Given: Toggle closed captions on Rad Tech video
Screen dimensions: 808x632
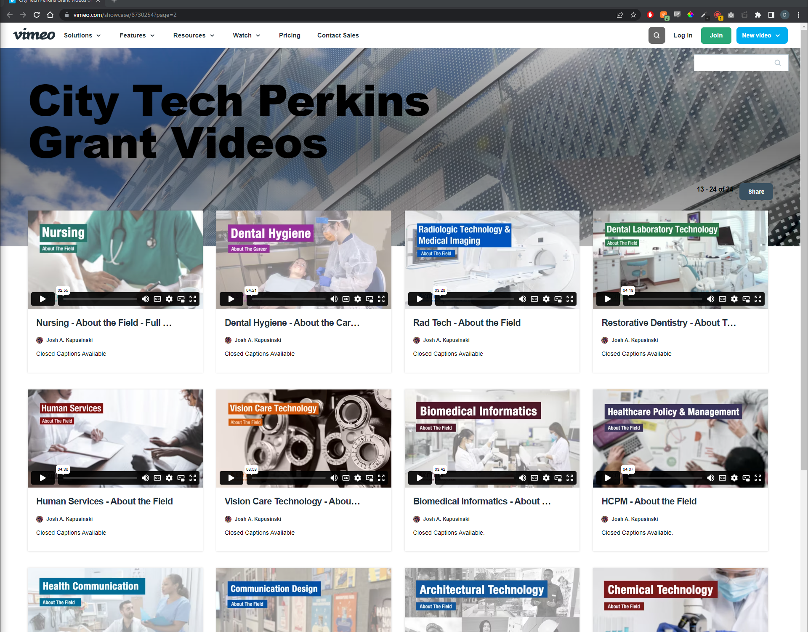Looking at the screenshot, I should point(534,299).
